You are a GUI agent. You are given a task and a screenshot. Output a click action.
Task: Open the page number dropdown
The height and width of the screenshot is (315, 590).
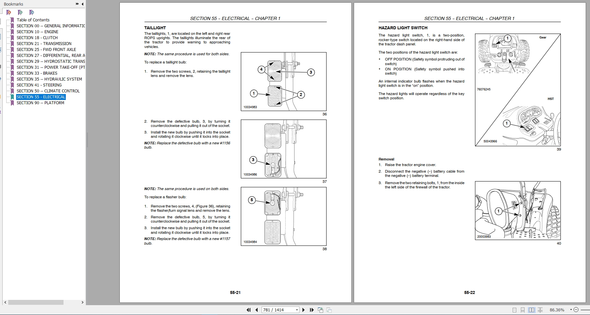pyautogui.click(x=297, y=310)
